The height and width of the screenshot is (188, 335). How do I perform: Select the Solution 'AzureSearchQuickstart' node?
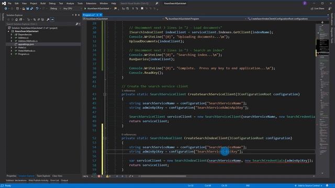[34, 28]
